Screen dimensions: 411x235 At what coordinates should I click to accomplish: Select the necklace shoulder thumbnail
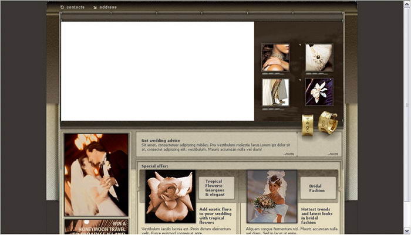click(x=275, y=57)
